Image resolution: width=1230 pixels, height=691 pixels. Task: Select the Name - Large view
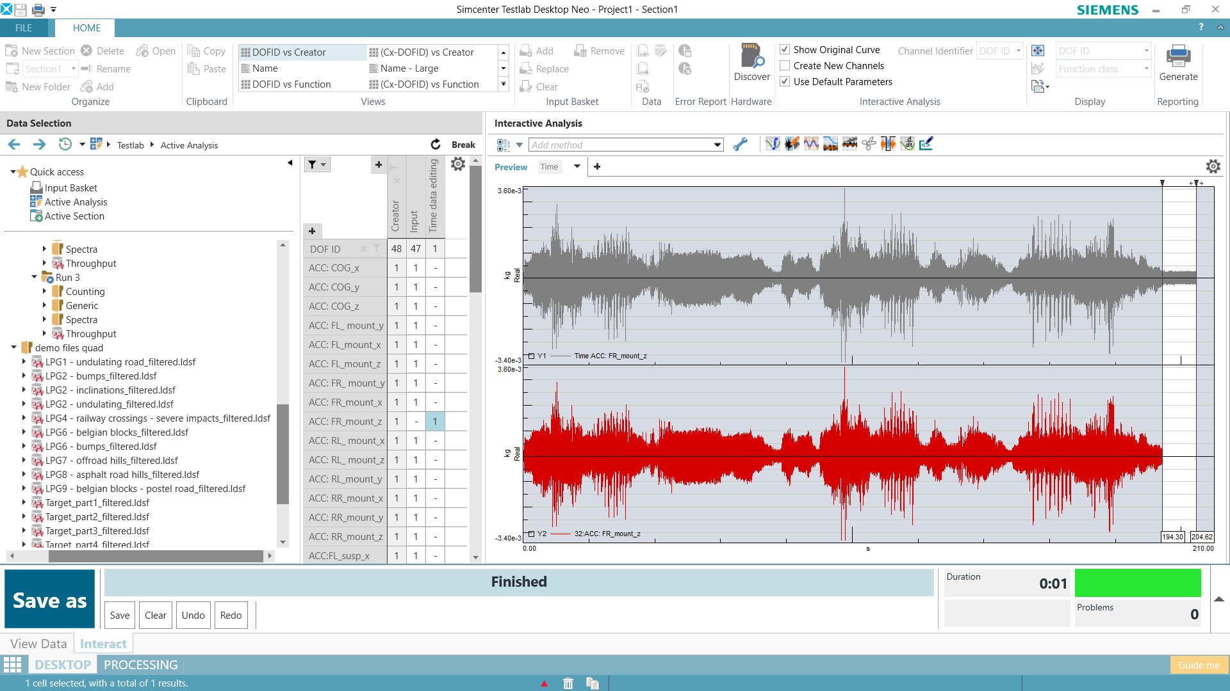pyautogui.click(x=409, y=68)
